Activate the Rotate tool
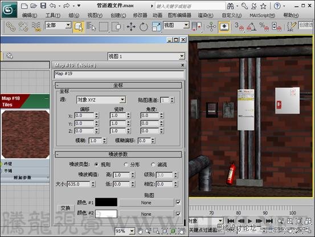The height and width of the screenshot is (237, 315). coord(144,27)
